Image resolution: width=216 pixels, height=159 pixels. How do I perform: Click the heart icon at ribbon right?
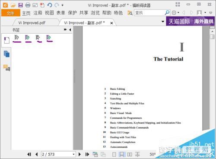click(x=211, y=13)
